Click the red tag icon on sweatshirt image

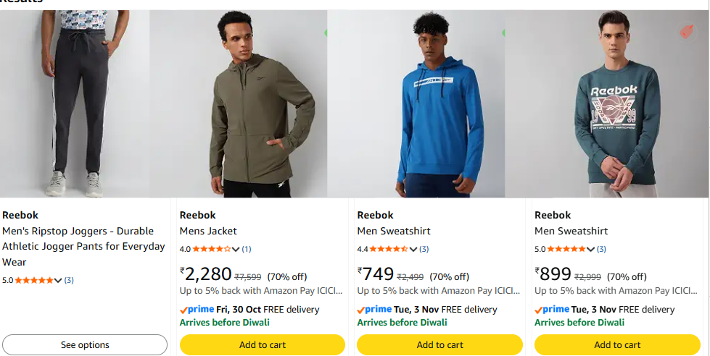click(x=687, y=32)
